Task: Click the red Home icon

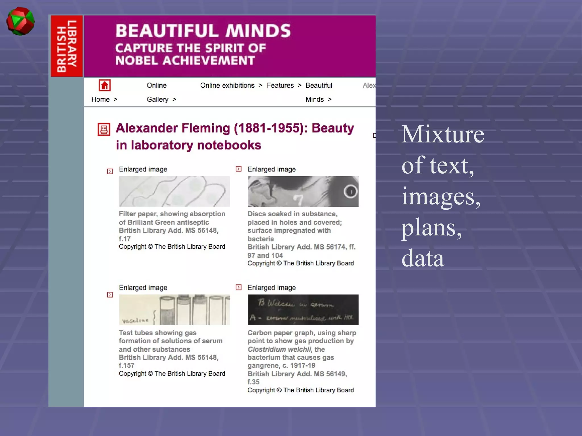Action: tap(105, 85)
